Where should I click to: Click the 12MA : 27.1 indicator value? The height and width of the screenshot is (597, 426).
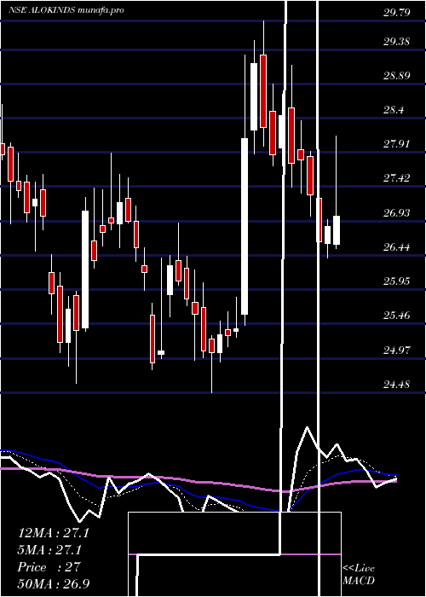coord(54,533)
